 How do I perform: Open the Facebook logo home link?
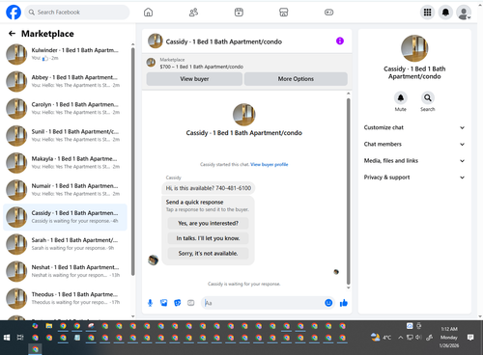pos(14,13)
